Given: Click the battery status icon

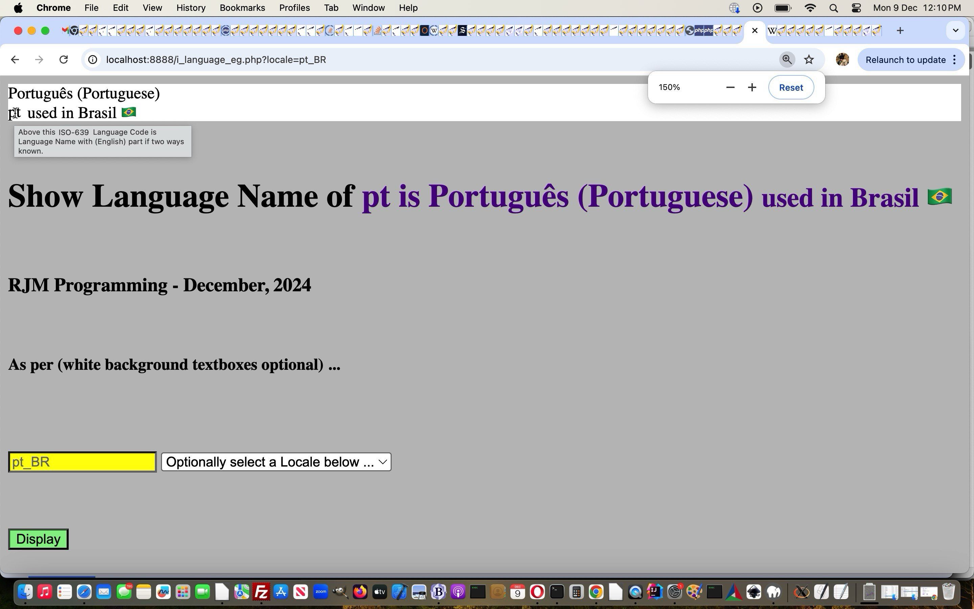Looking at the screenshot, I should tap(783, 8).
